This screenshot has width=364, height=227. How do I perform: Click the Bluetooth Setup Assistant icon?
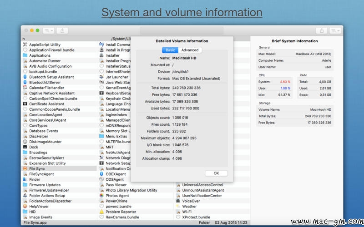pos(25,77)
